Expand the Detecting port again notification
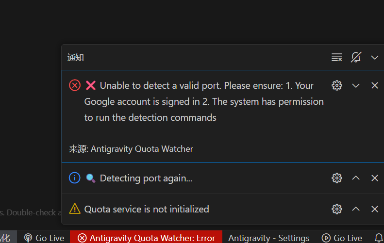 [x=356, y=178]
